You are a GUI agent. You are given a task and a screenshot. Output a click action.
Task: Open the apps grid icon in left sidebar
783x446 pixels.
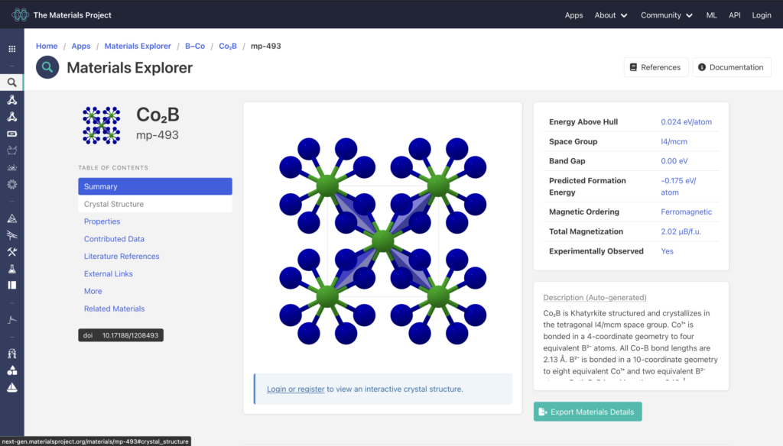pos(11,49)
